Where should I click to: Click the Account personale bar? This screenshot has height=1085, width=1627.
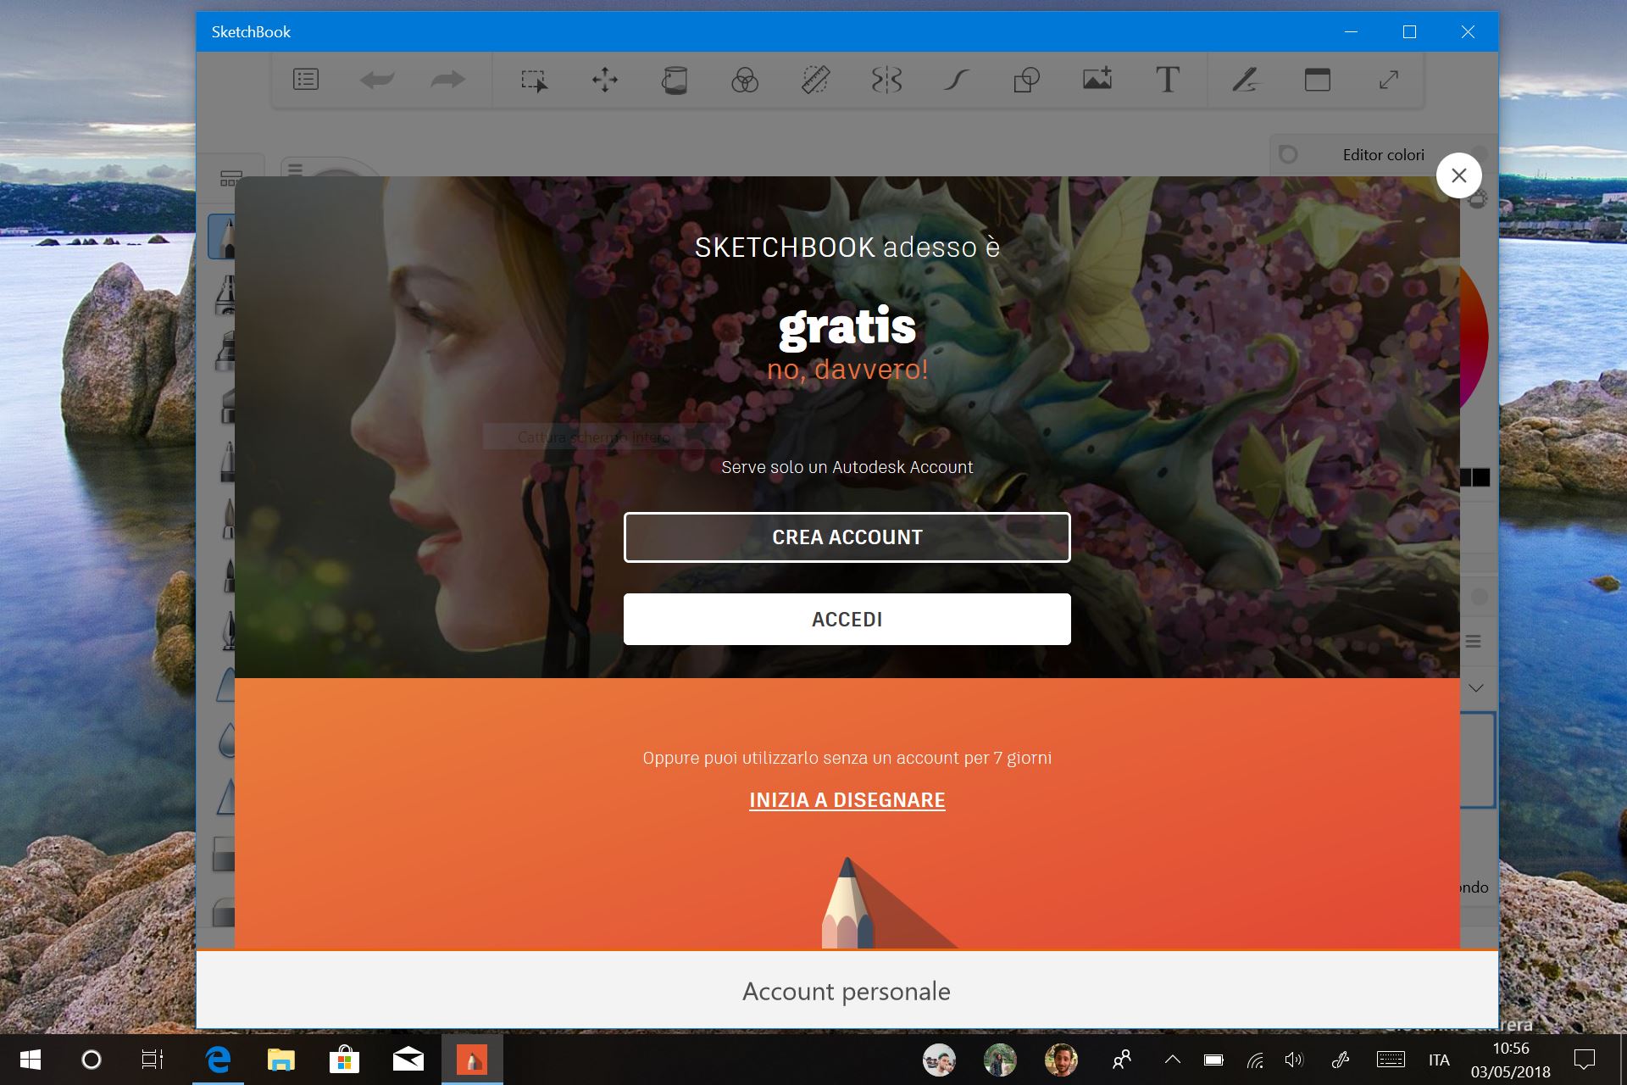tap(847, 990)
